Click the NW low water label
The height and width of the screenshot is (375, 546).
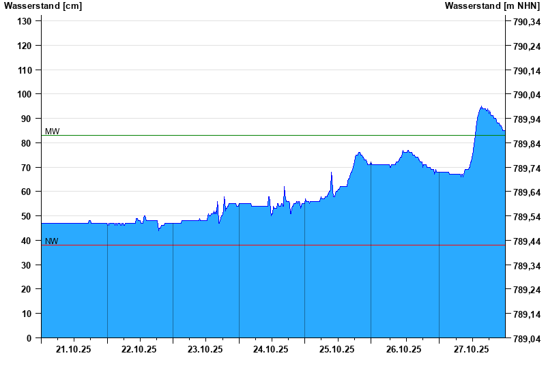point(52,241)
